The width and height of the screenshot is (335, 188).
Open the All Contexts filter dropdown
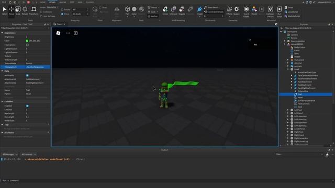click(x=28, y=155)
